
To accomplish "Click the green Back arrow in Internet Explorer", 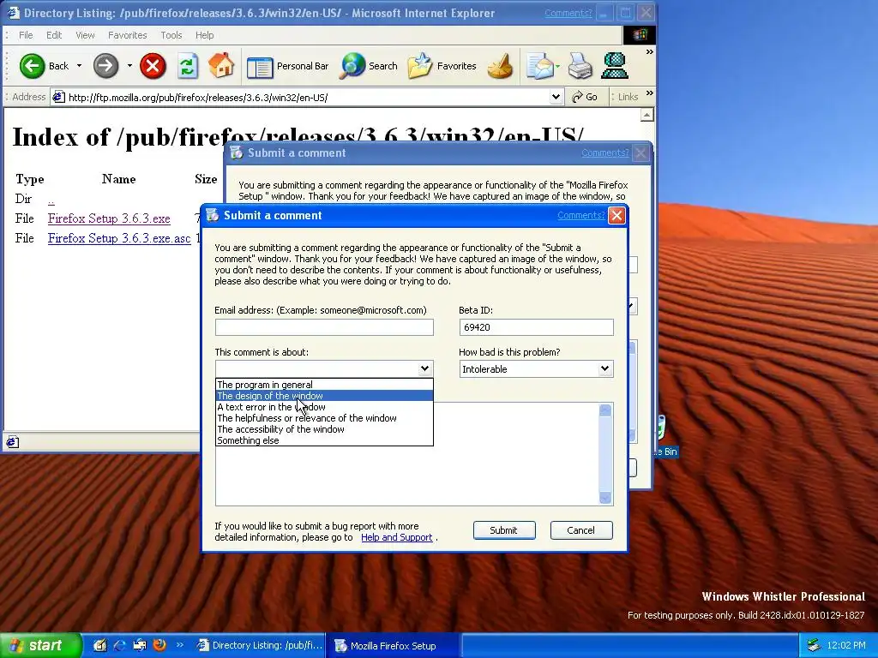I will [x=32, y=66].
